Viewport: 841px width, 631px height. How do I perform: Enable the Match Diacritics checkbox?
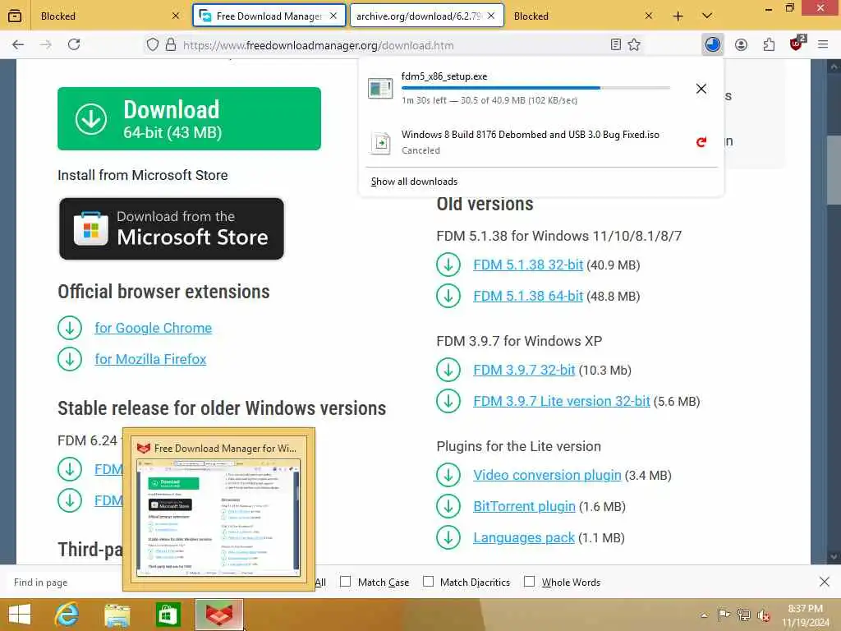(x=428, y=582)
